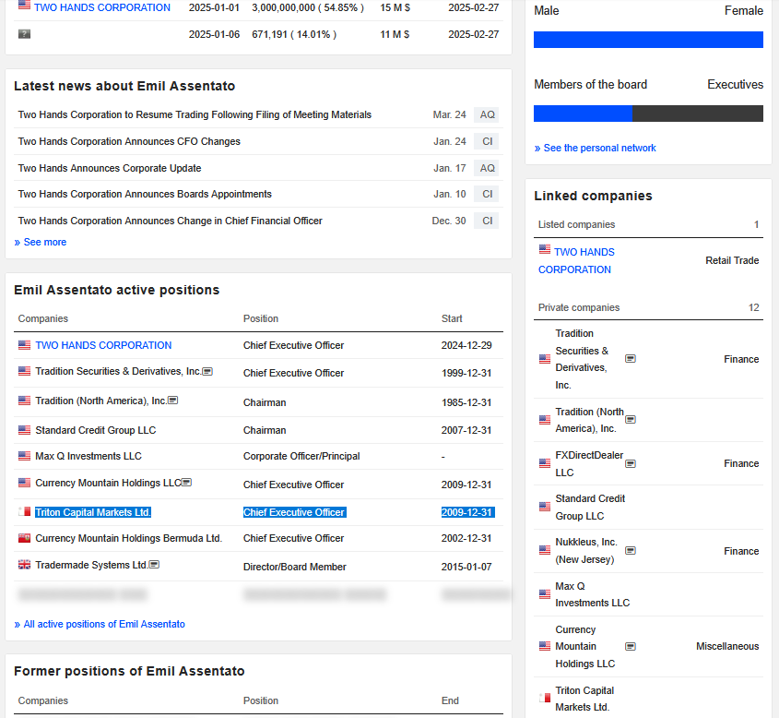Click the note icon beside Nukkleus, Inc. (New Jersey)

631,550
